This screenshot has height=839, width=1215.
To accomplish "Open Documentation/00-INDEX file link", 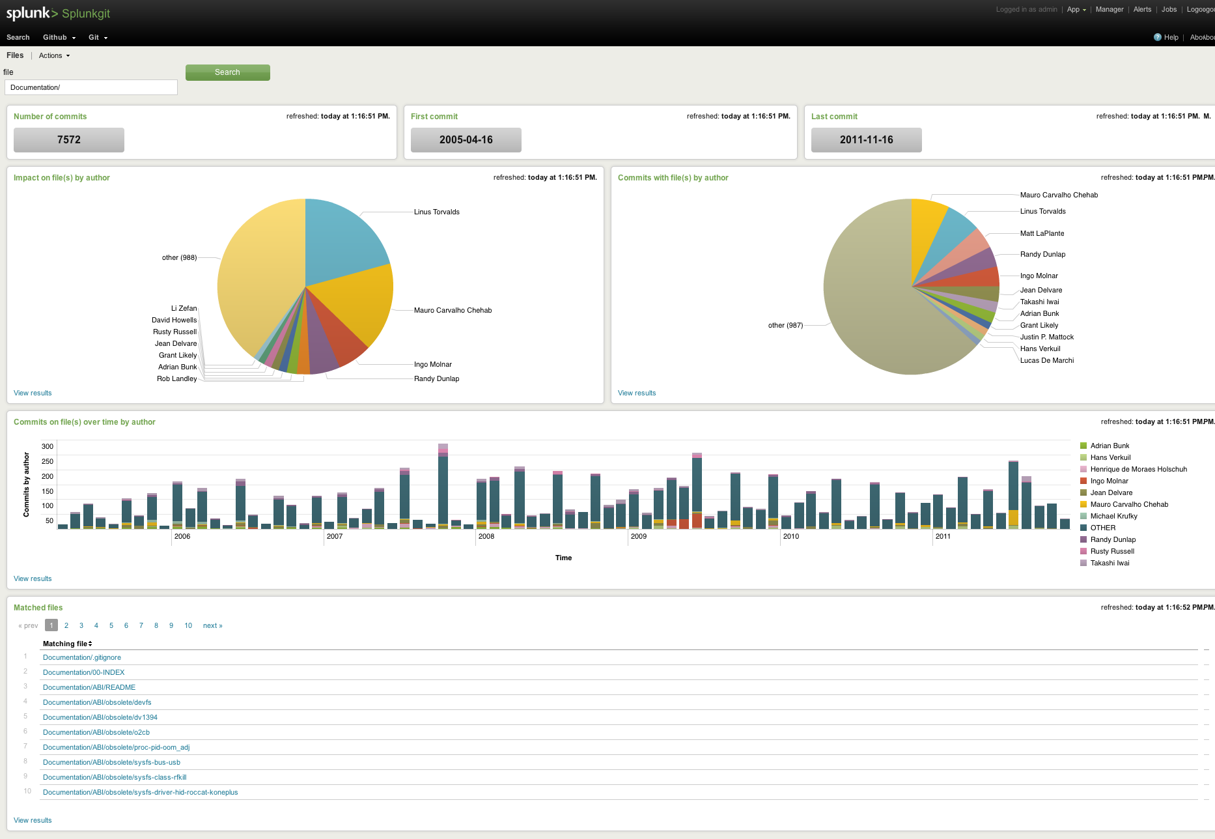I will [84, 672].
